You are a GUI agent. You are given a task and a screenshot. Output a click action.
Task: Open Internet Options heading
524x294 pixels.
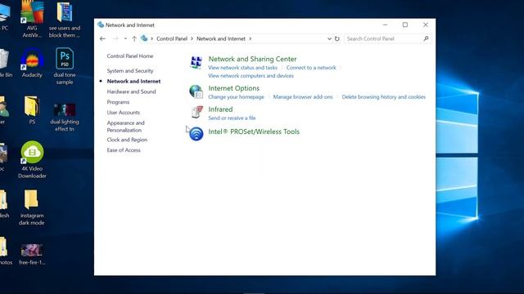click(233, 88)
